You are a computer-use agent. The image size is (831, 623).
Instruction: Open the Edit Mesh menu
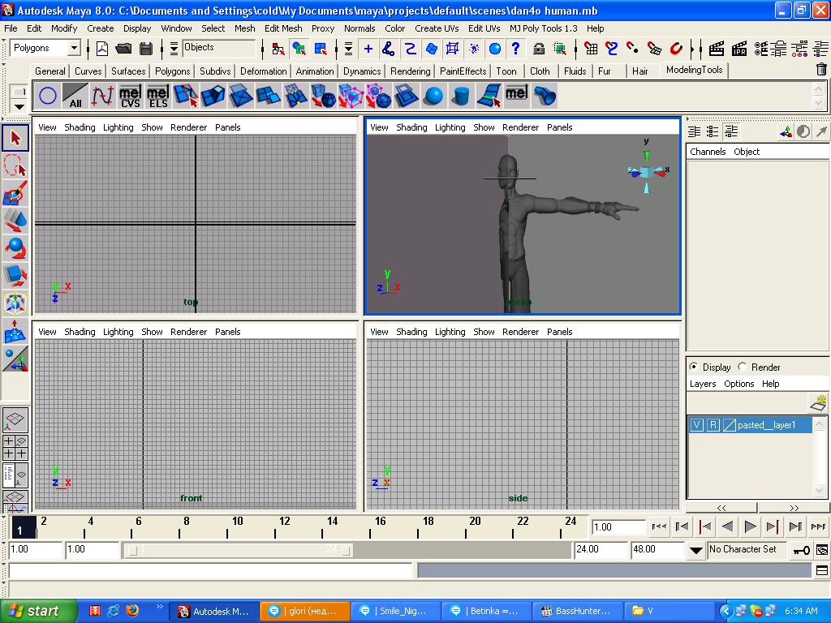[x=283, y=28]
